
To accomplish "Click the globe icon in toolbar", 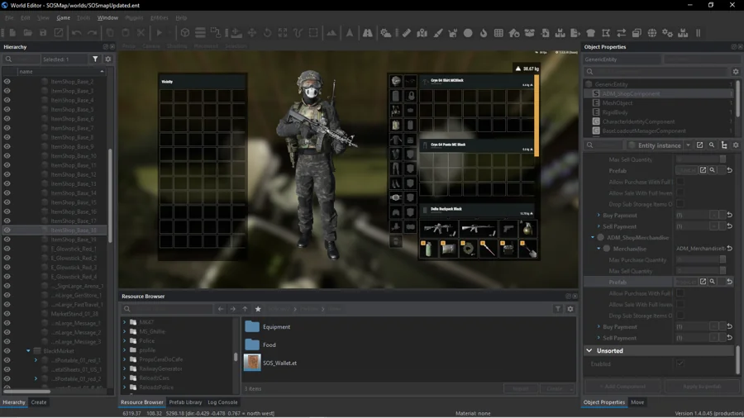I will (x=652, y=33).
